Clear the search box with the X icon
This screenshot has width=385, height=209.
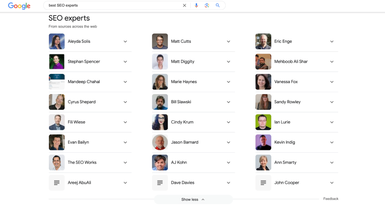184,5
